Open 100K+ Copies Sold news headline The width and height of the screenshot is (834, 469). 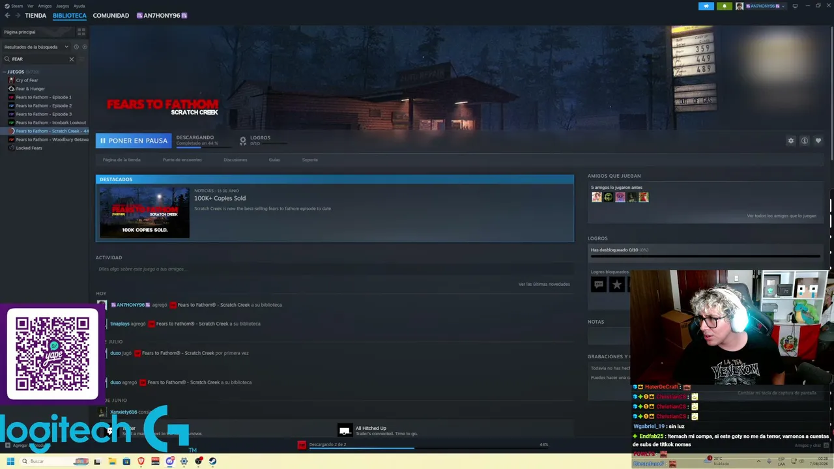(x=220, y=198)
